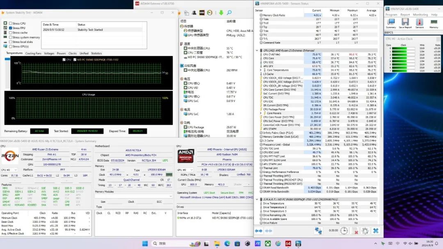Image resolution: width=443 pixels, height=249 pixels.
Task: Collapse the CPU [#0] AMD Ryzen Z1 Extreme group
Action: point(257,50)
